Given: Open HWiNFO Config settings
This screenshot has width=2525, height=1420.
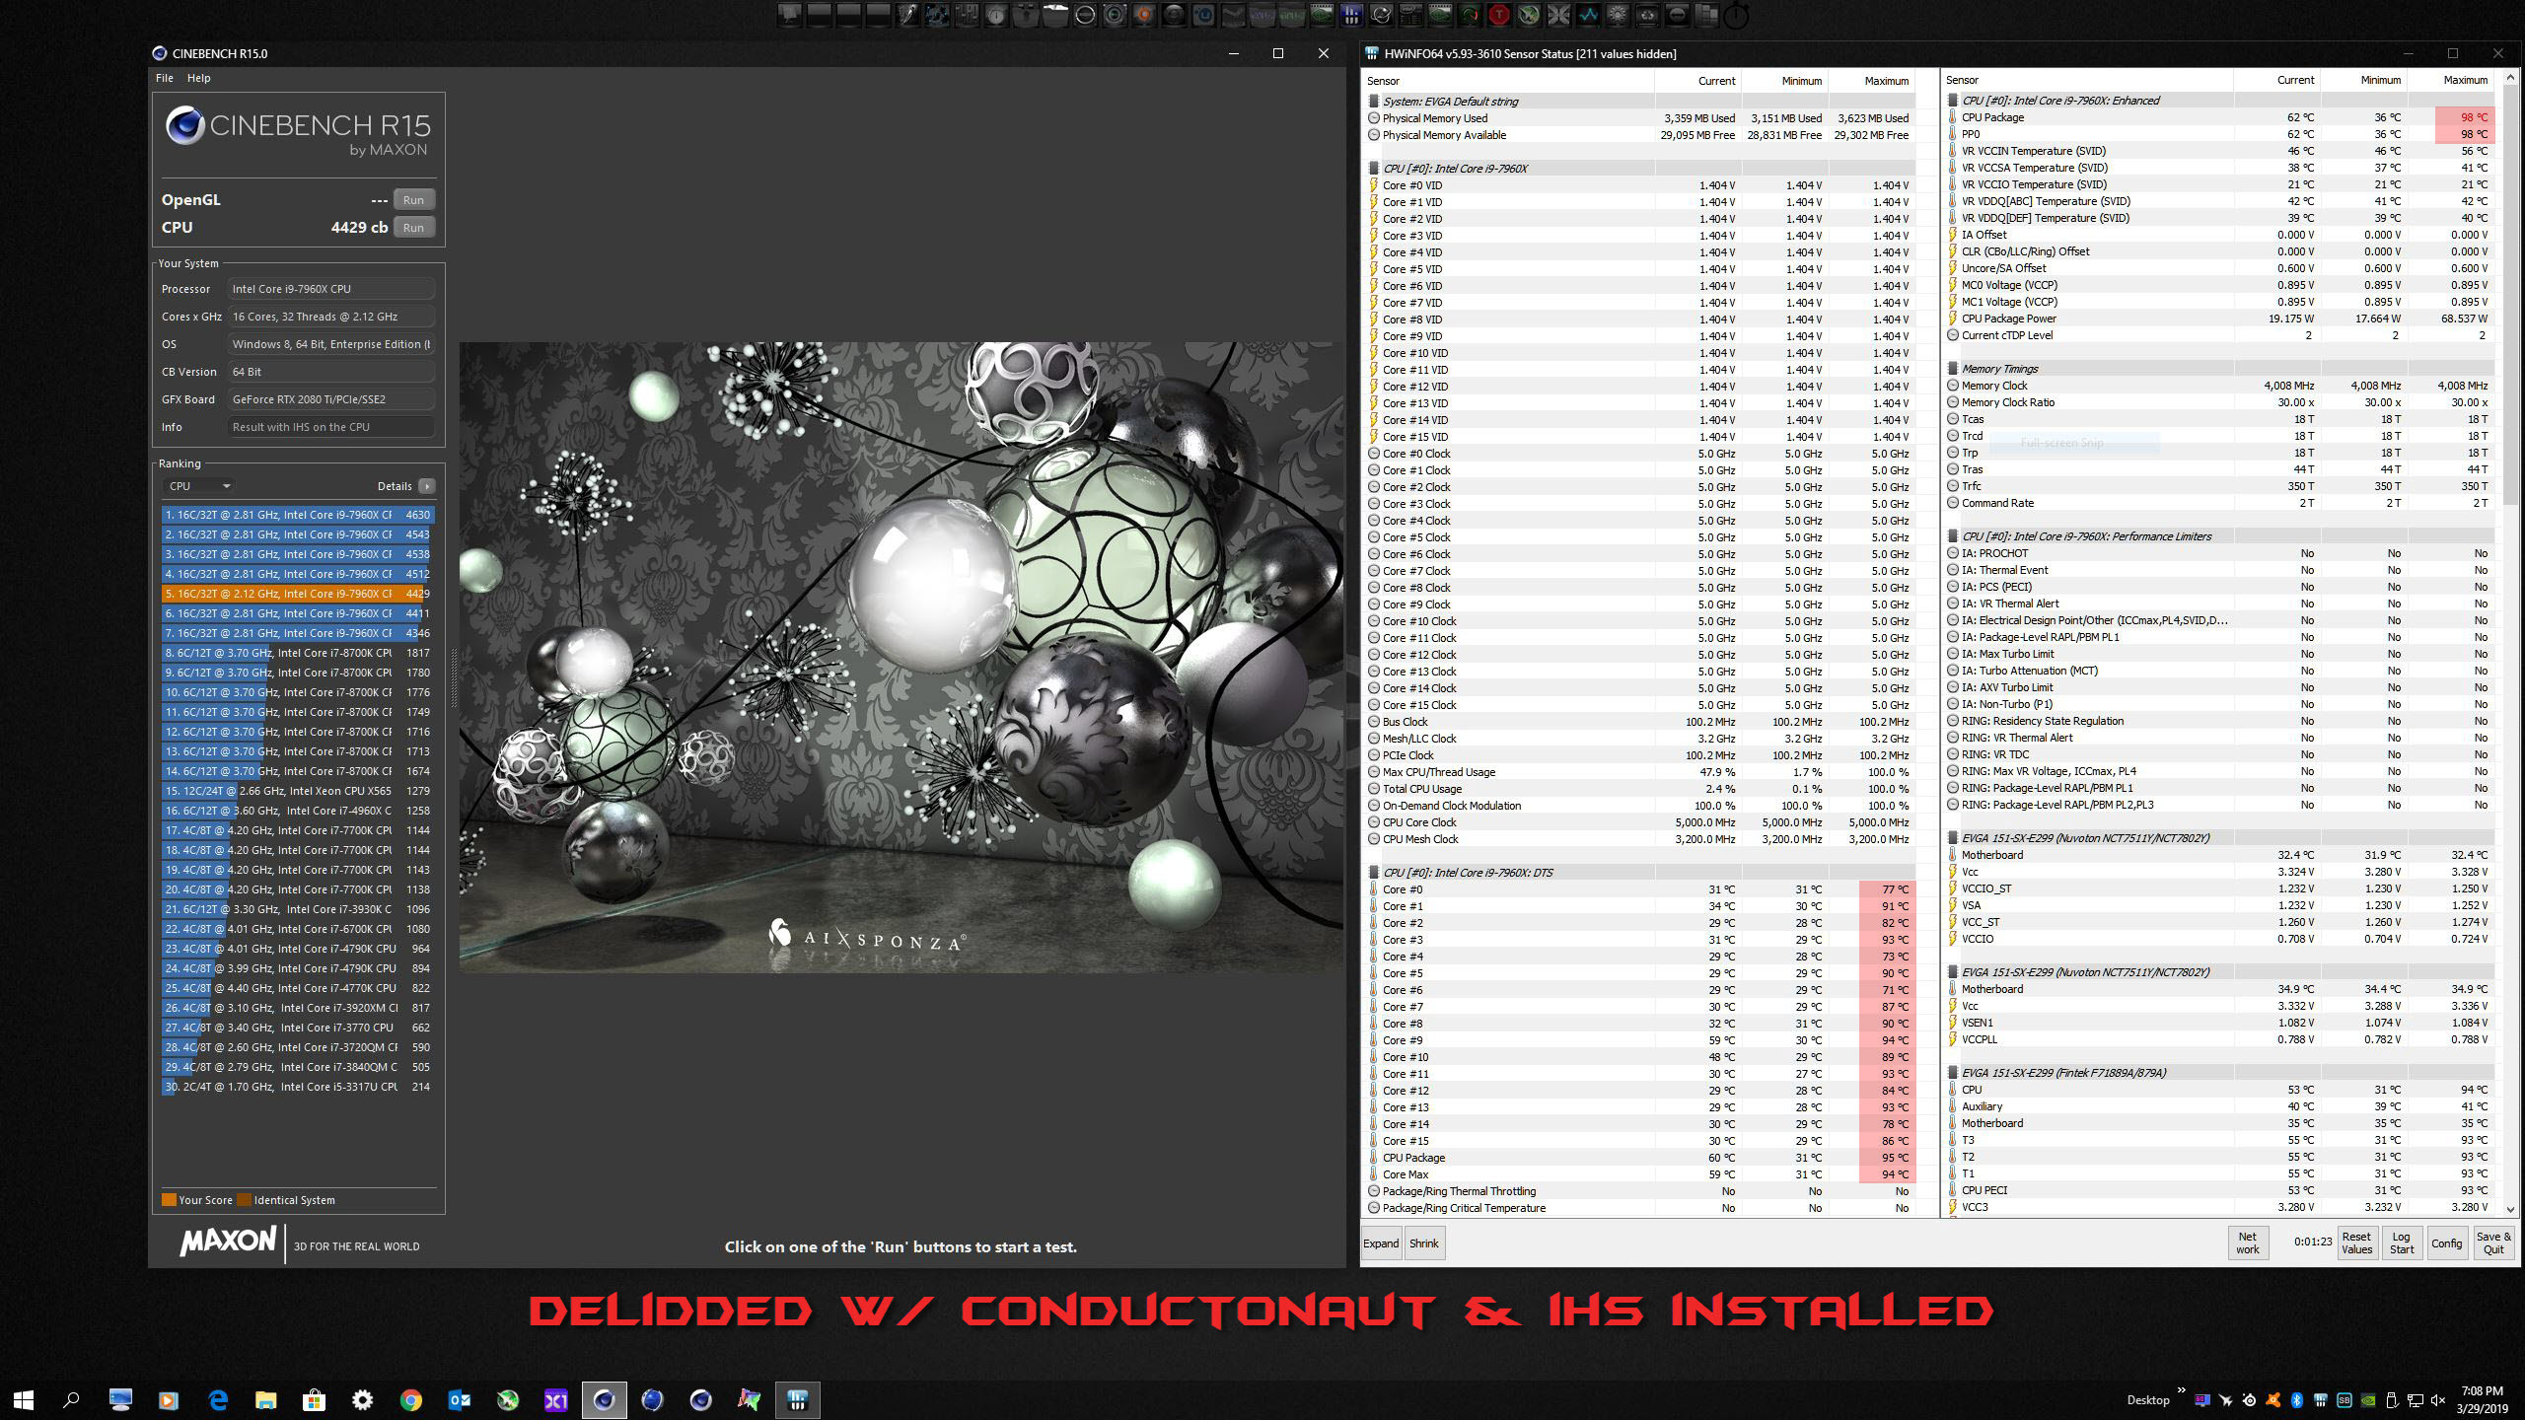Looking at the screenshot, I should click(2446, 1242).
